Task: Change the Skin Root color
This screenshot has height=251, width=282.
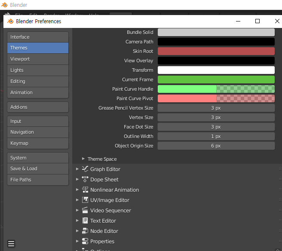Action: (216, 51)
